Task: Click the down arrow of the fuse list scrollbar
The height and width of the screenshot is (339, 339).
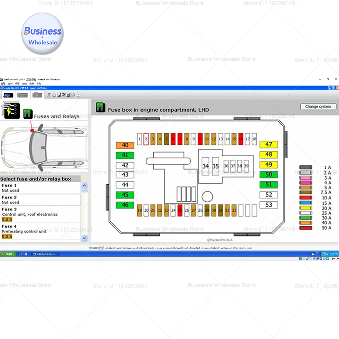Action: coord(84,238)
